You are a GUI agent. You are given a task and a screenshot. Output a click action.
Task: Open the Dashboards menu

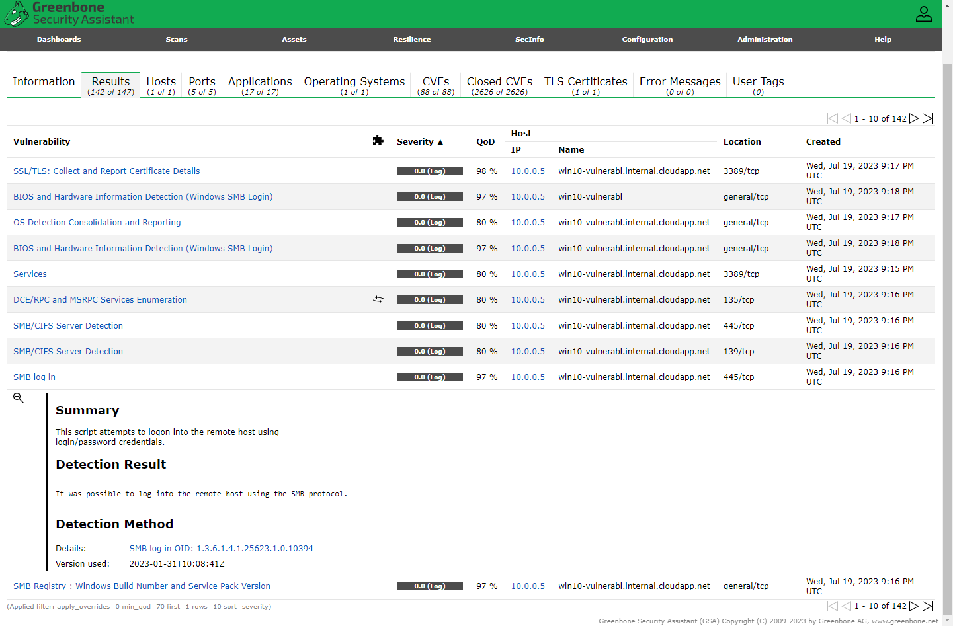point(59,40)
